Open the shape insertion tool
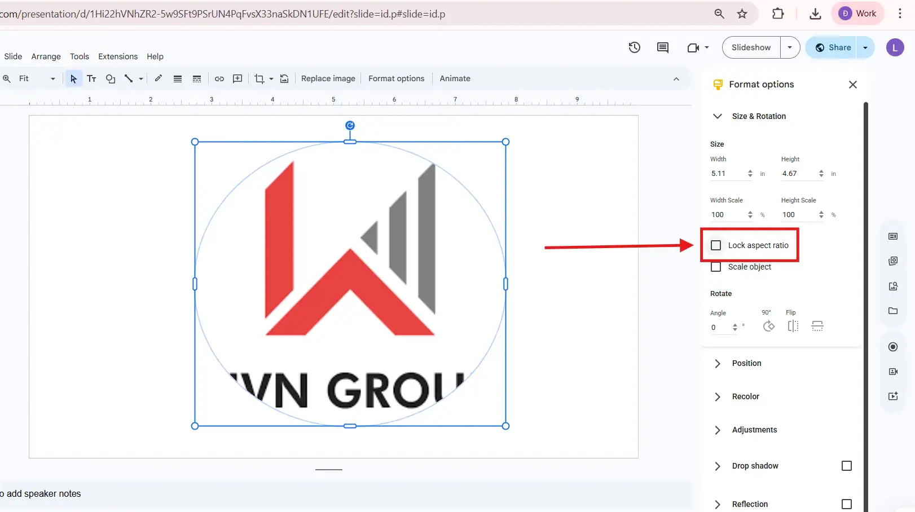The height and width of the screenshot is (512, 915). point(110,78)
